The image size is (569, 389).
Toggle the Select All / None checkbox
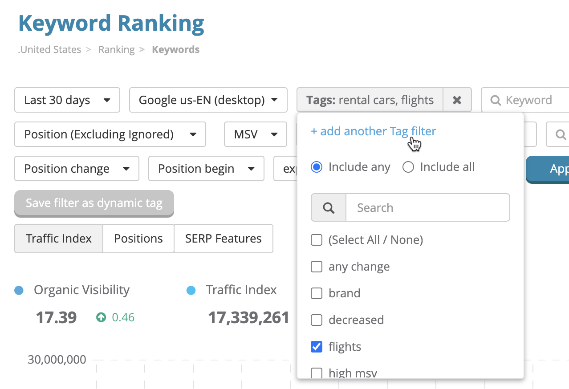pyautogui.click(x=317, y=240)
